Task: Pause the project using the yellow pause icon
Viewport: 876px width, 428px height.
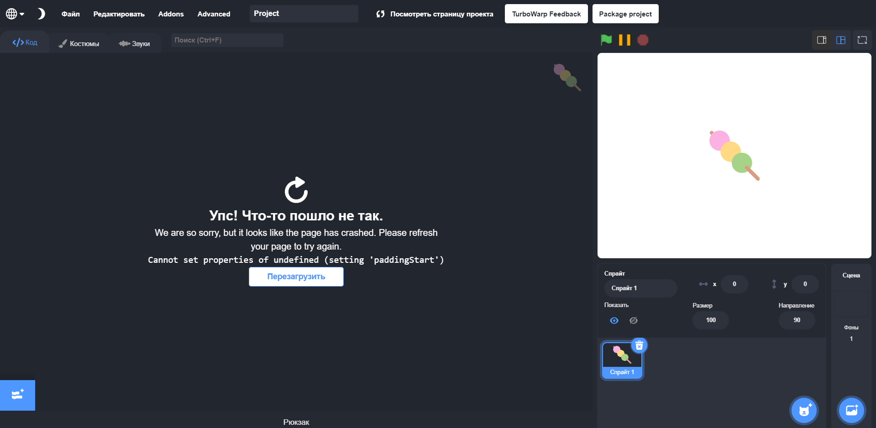Action: click(x=624, y=40)
